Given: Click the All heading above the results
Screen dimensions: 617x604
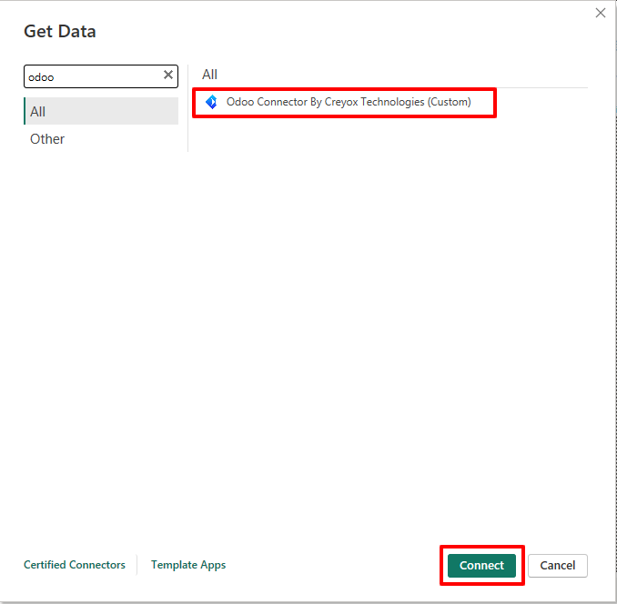Looking at the screenshot, I should 209,75.
